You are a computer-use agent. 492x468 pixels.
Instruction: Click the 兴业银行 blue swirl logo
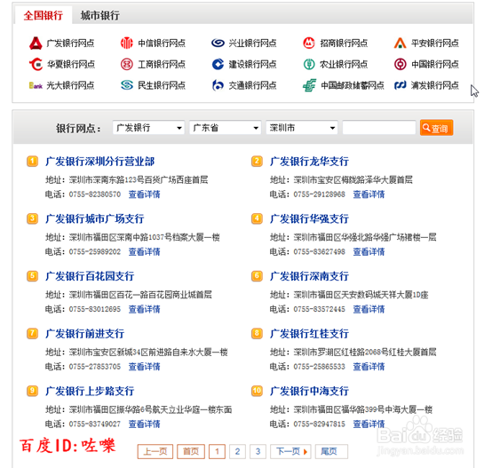pos(218,43)
